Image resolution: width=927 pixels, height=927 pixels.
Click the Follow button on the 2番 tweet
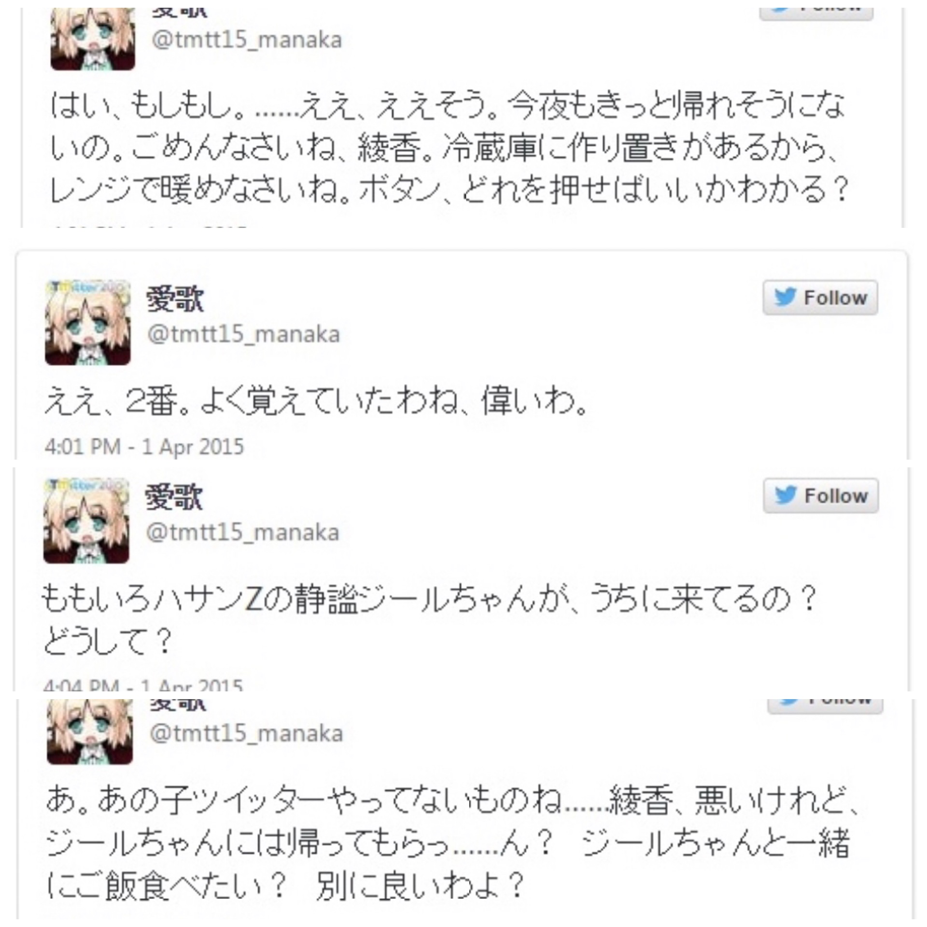[820, 297]
